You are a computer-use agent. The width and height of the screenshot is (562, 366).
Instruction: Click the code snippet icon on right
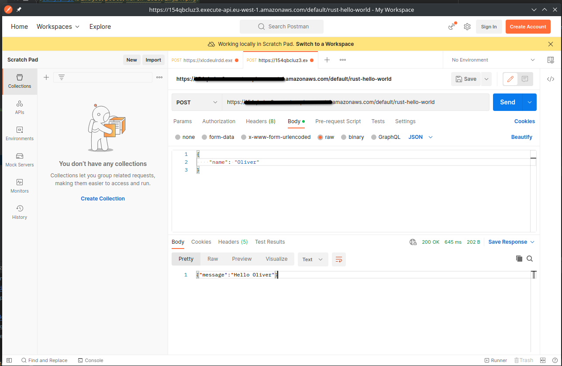551,79
